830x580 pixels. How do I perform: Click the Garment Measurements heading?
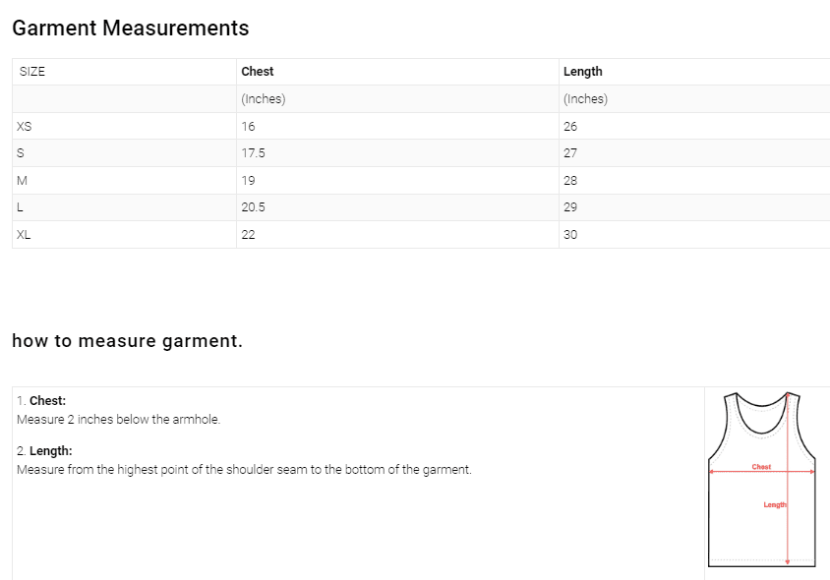tap(131, 29)
